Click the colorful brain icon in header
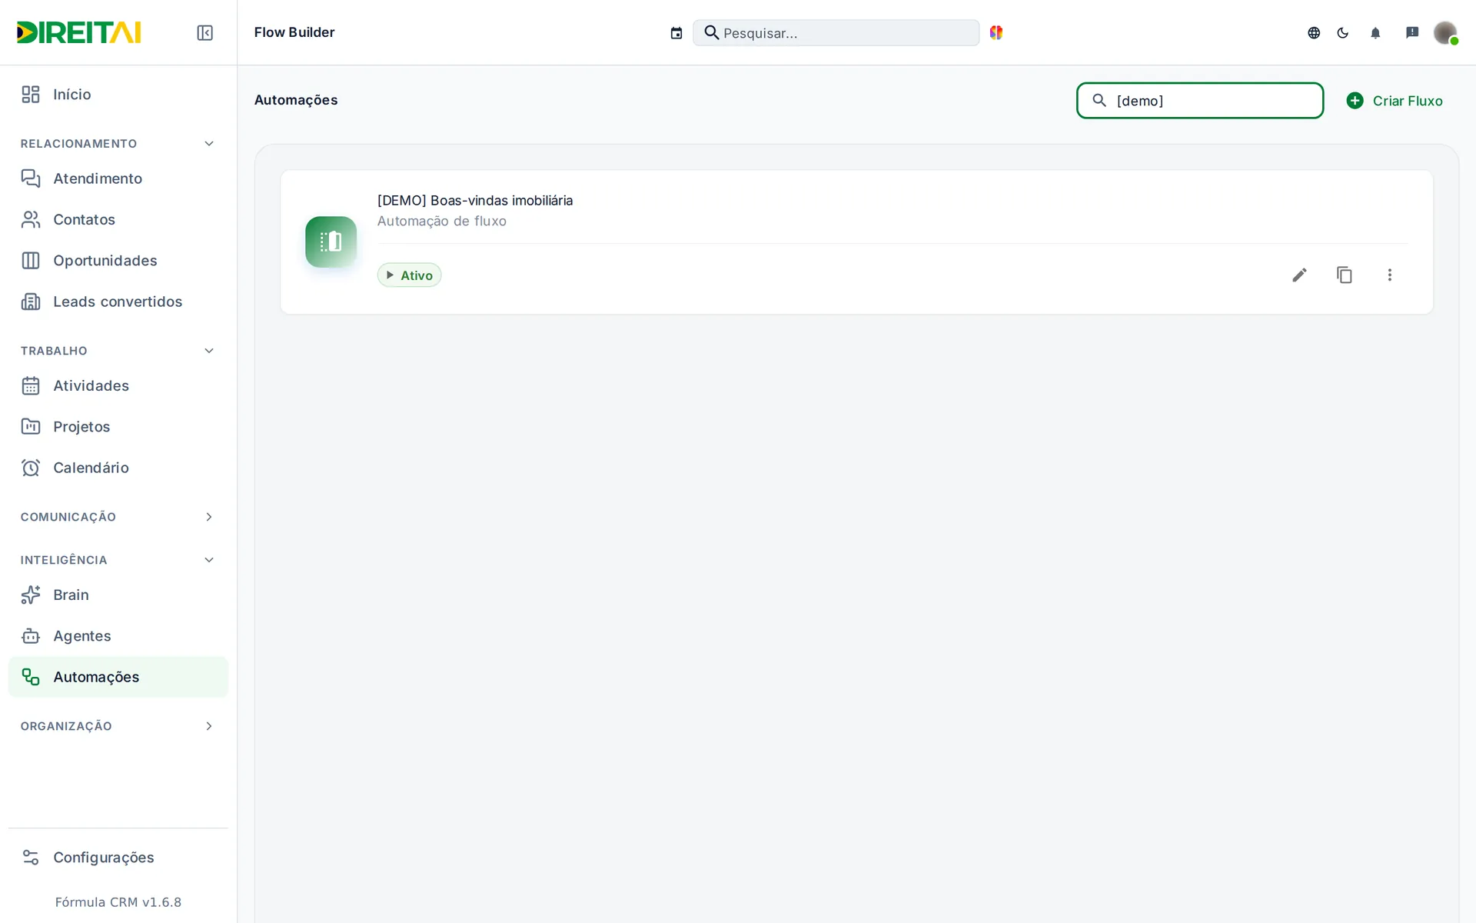The height and width of the screenshot is (923, 1476). [996, 32]
